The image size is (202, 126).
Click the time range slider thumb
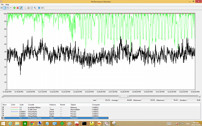[124, 96]
